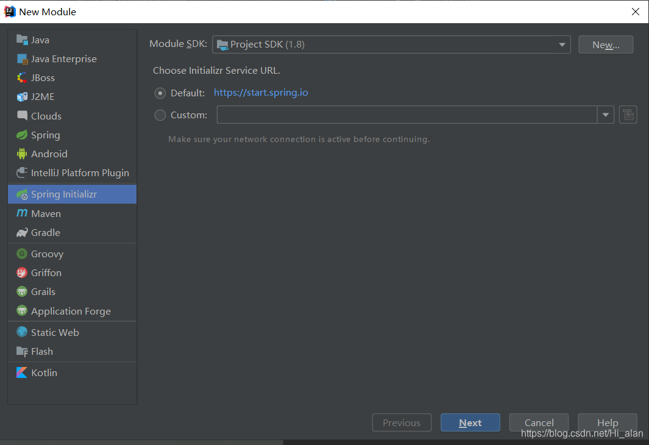Choose Kotlin module type label
Image resolution: width=649 pixels, height=445 pixels.
pos(44,372)
